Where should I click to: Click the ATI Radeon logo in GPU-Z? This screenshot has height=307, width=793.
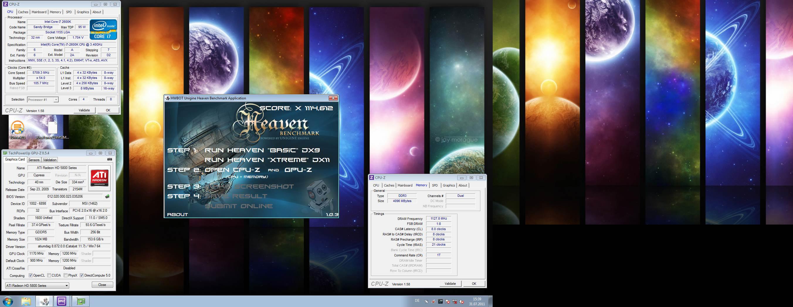click(x=99, y=178)
